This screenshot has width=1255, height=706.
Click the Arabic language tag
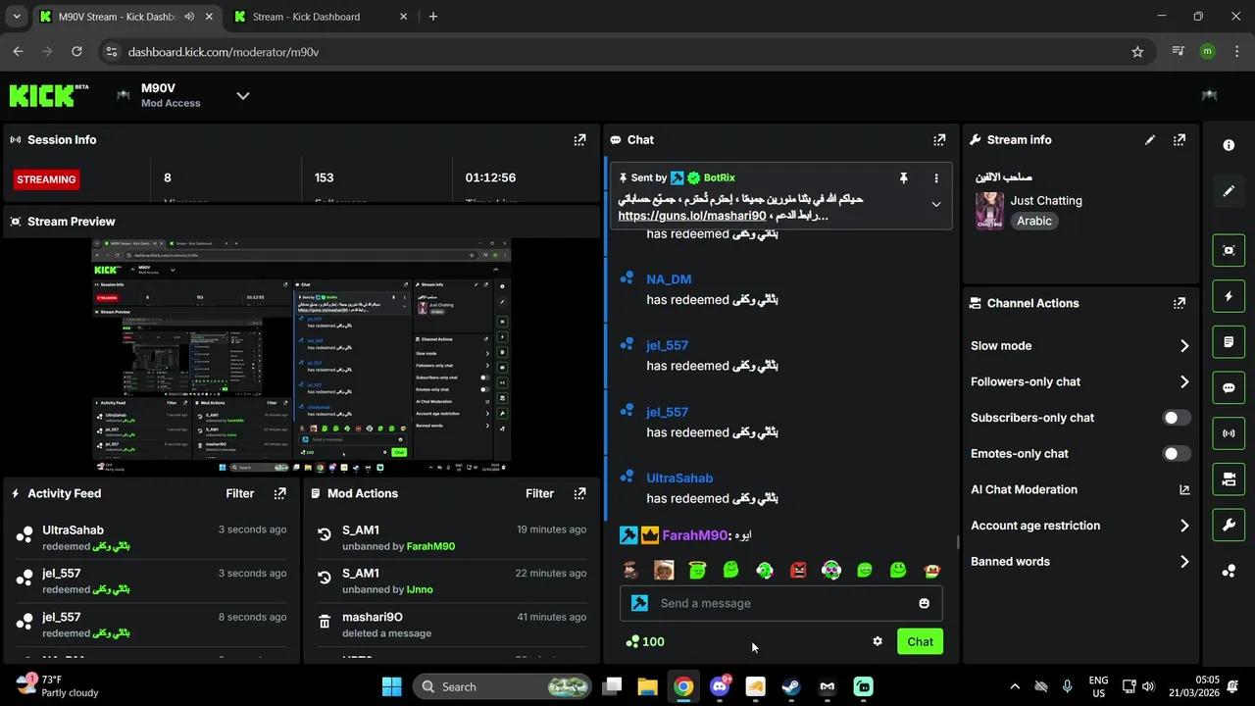click(1034, 221)
